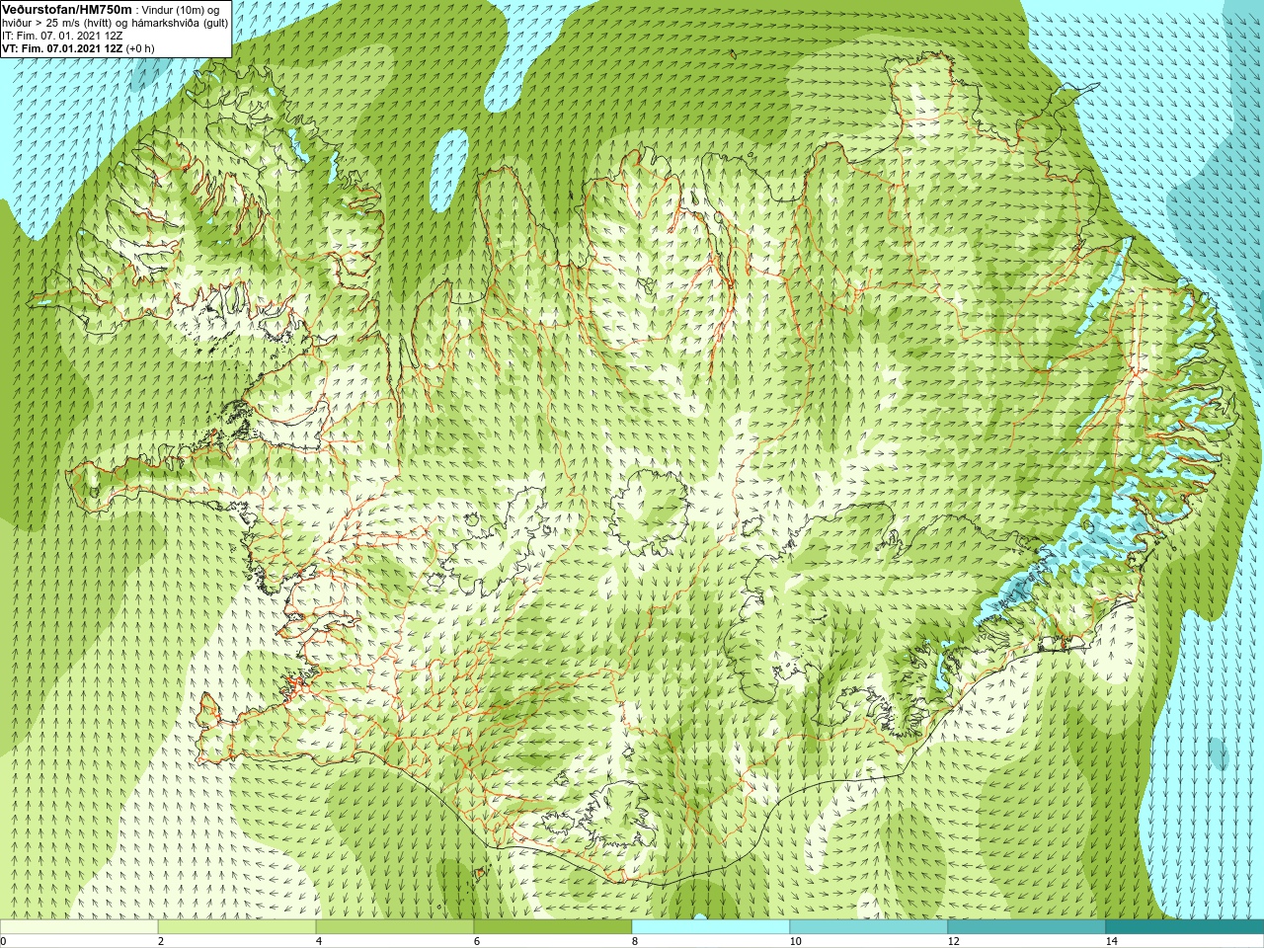
Task: Click the scale label '10'
Action: pos(795,941)
